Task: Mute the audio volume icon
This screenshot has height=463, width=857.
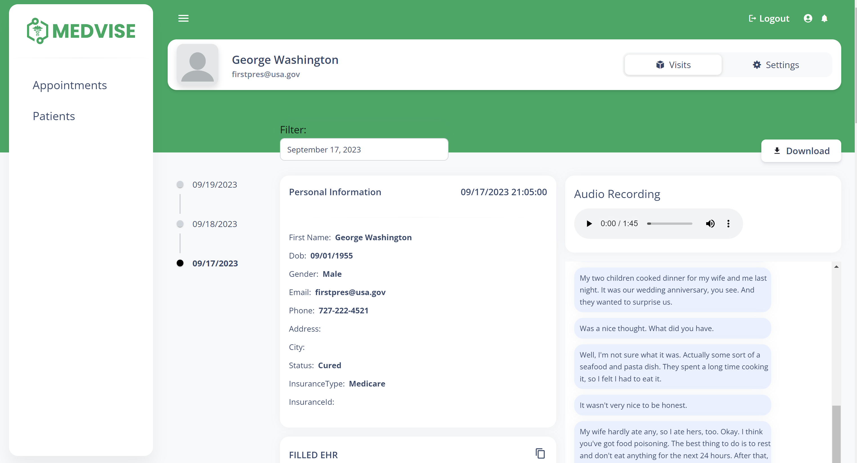Action: [710, 224]
